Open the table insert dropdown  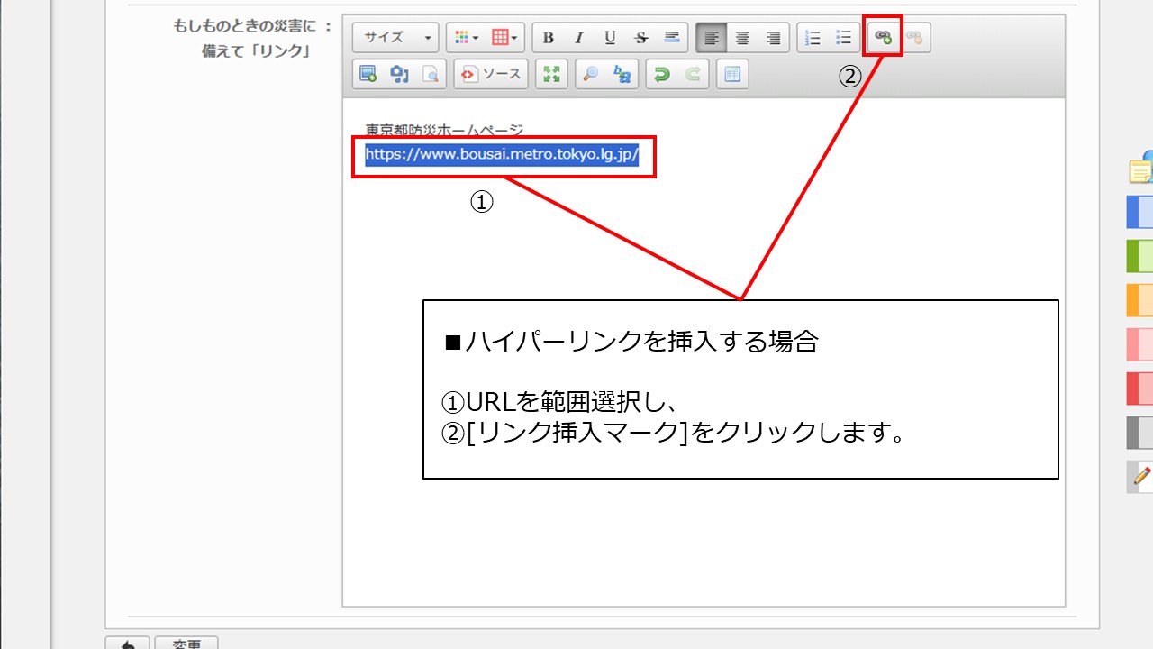(504, 38)
